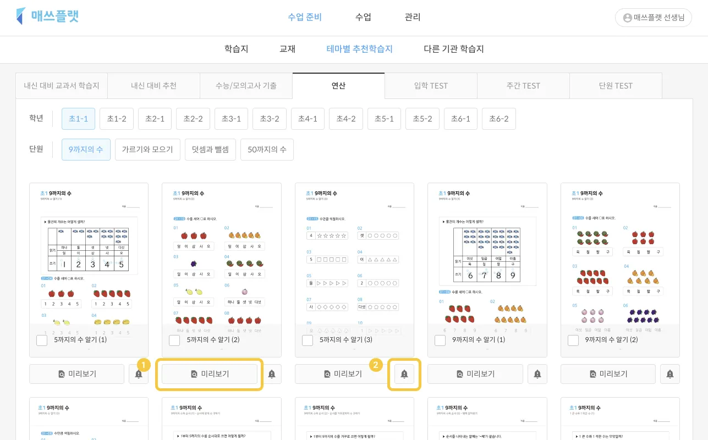Select the 9까지의 수 unit
708x440 pixels.
86,150
